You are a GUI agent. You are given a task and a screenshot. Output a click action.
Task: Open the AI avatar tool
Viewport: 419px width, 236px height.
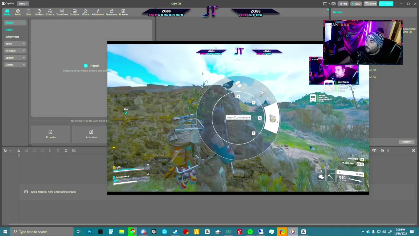[123, 12]
